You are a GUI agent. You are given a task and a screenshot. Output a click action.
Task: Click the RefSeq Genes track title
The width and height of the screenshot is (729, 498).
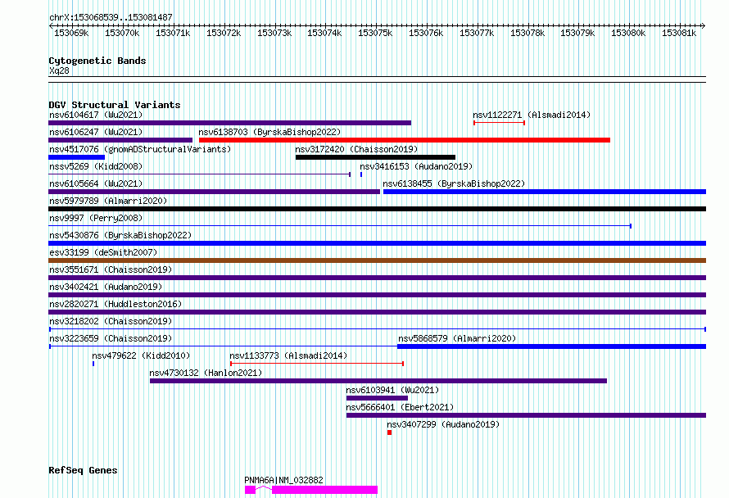83,470
